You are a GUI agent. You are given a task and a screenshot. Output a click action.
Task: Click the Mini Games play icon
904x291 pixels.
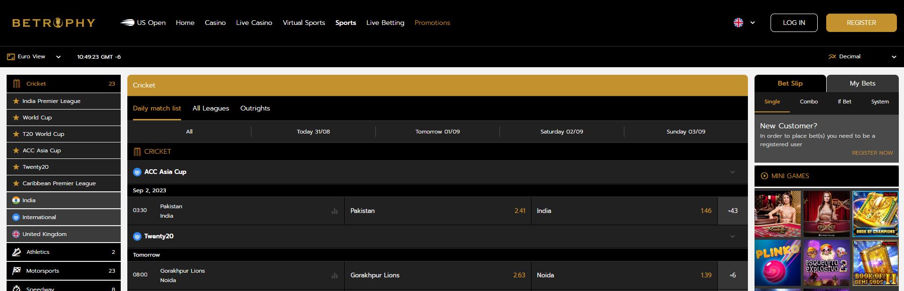click(764, 176)
